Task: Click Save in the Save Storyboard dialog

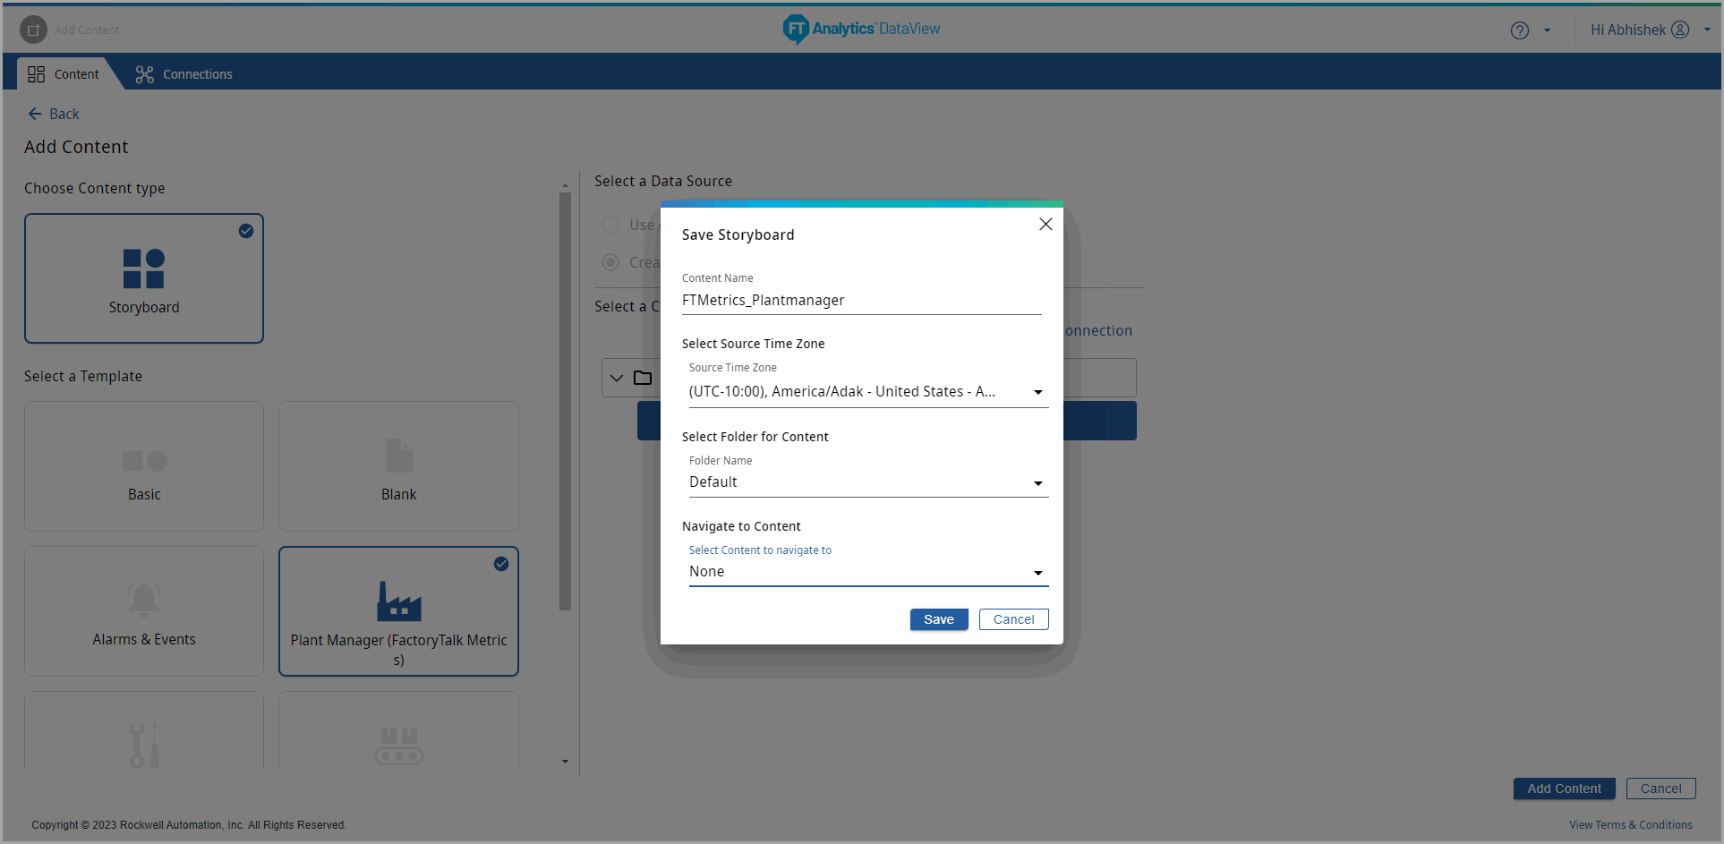Action: pyautogui.click(x=939, y=619)
